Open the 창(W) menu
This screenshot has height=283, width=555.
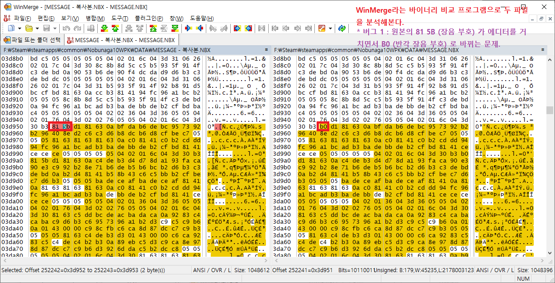tap(176, 18)
